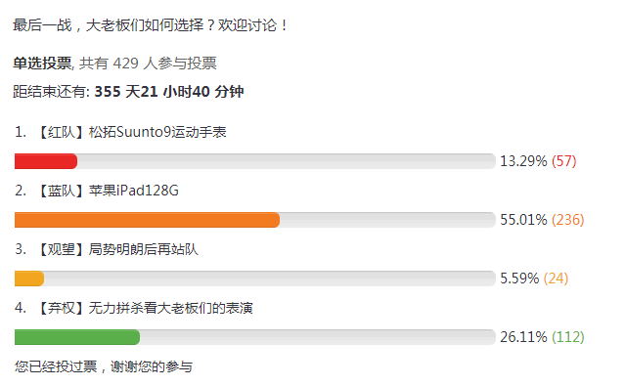The image size is (625, 386).
Task: Select option 【红队】松拓Suunto9运动手表
Action: tap(131, 132)
